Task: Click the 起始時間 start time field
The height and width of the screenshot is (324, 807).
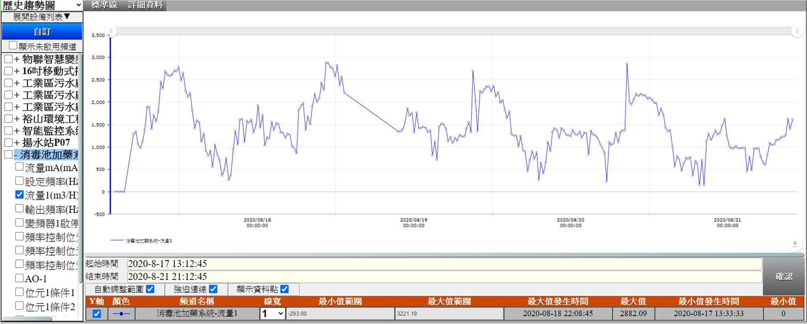Action: [444, 264]
